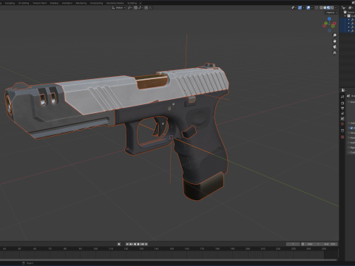Open the Sculpting workspace tab
Screen dimensions: 355x266
[x=10, y=3]
